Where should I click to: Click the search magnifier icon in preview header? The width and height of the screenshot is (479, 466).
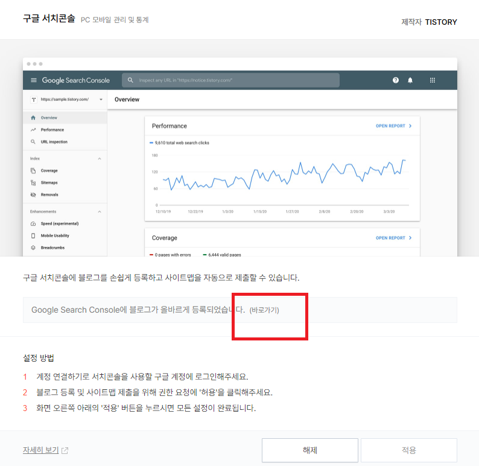(x=130, y=80)
